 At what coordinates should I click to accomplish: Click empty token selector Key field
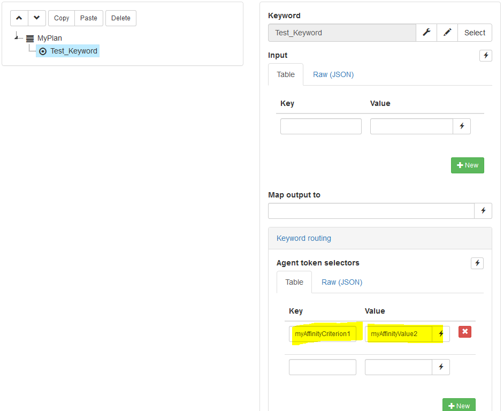[x=323, y=367]
